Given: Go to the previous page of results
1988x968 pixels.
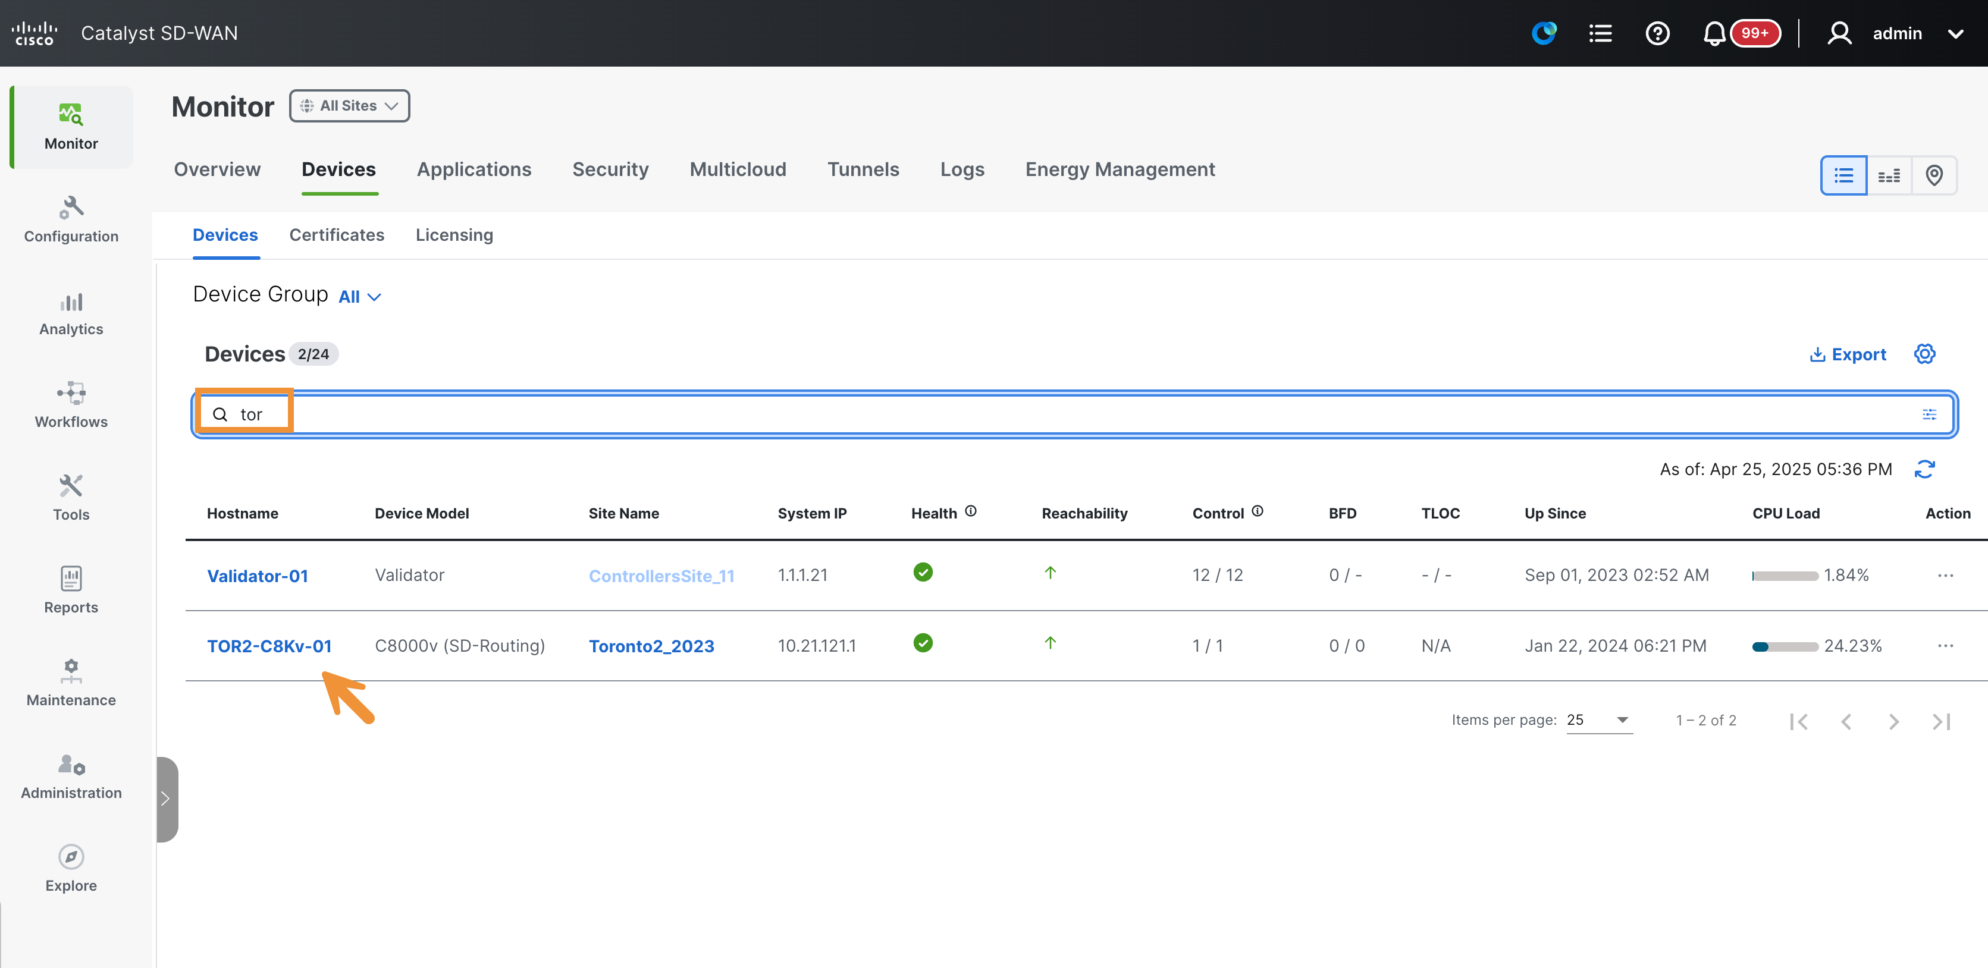Looking at the screenshot, I should [1846, 721].
